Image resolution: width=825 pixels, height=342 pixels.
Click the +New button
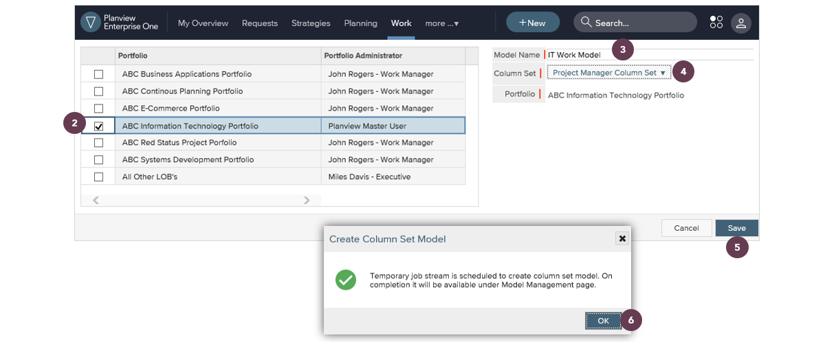pos(533,23)
